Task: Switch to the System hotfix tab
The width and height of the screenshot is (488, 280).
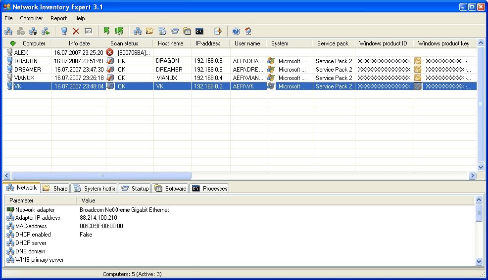Action: [x=95, y=188]
